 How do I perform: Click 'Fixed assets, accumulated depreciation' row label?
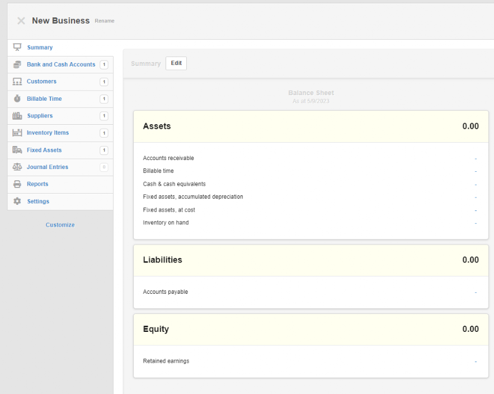click(x=193, y=197)
